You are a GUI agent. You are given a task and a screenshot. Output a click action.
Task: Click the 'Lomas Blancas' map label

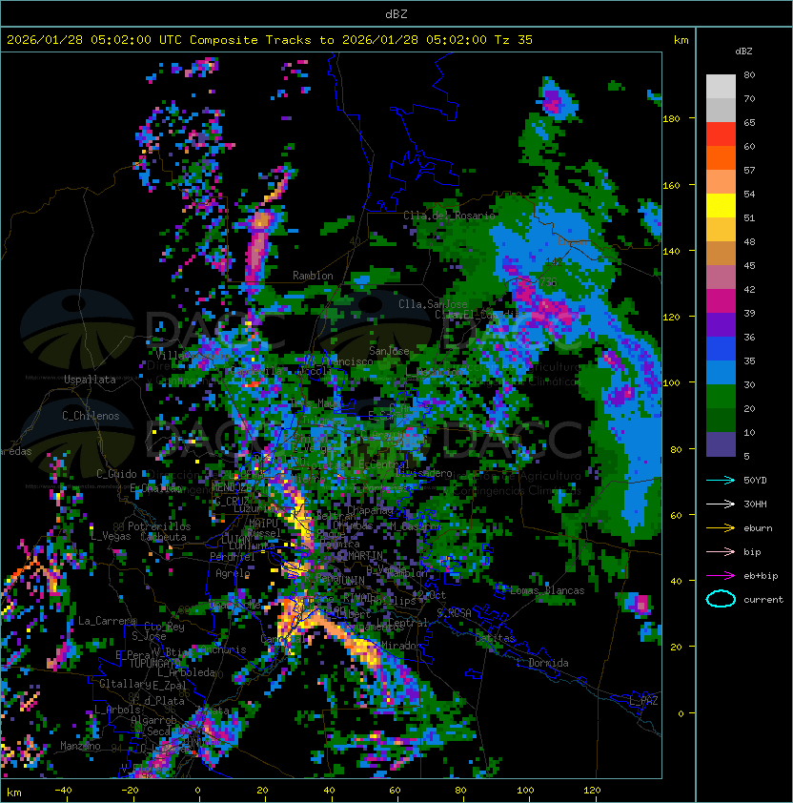547,590
